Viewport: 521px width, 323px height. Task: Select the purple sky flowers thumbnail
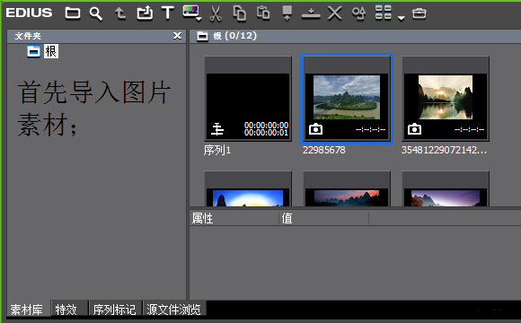pyautogui.click(x=446, y=189)
